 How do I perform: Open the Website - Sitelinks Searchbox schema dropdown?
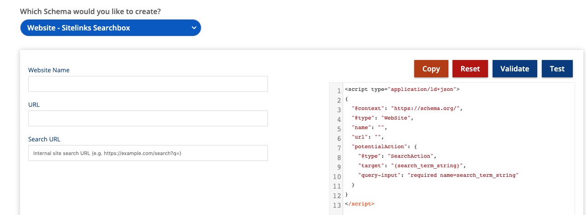[110, 28]
